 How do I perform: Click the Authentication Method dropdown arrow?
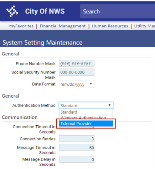(109, 105)
